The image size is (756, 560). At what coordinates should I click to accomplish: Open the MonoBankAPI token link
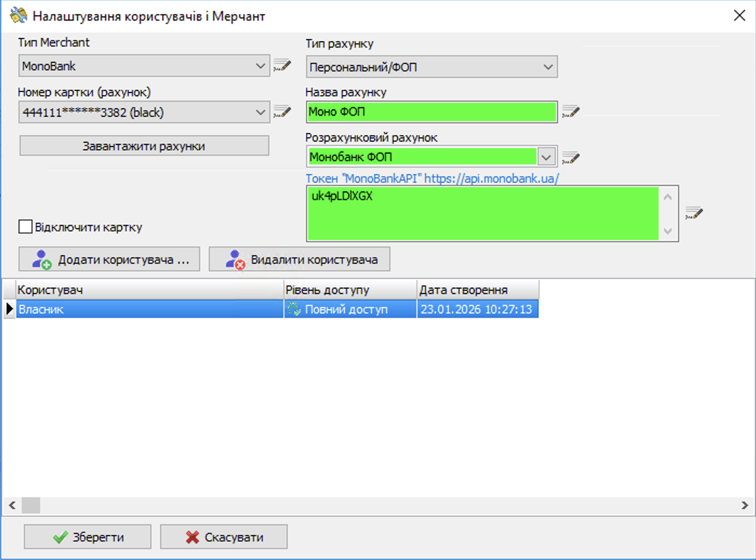click(432, 178)
